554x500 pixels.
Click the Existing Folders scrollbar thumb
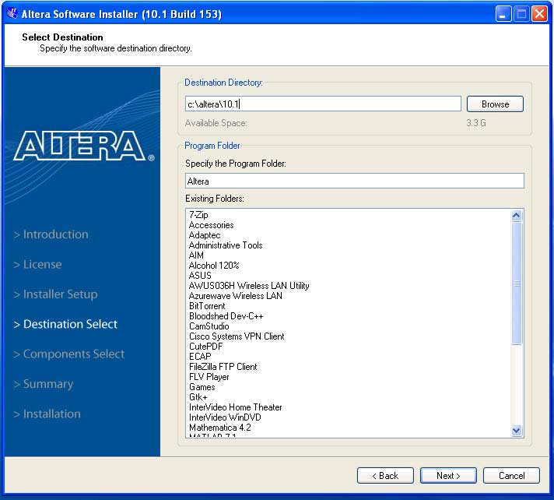[x=517, y=283]
